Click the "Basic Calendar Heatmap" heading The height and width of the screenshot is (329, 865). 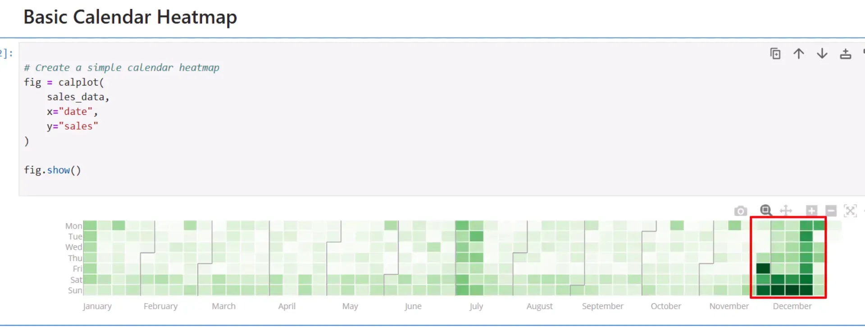(x=130, y=17)
